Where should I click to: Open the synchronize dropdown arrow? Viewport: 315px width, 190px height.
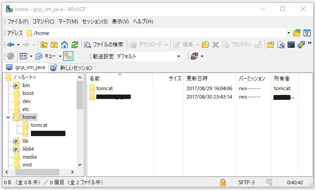(202, 56)
